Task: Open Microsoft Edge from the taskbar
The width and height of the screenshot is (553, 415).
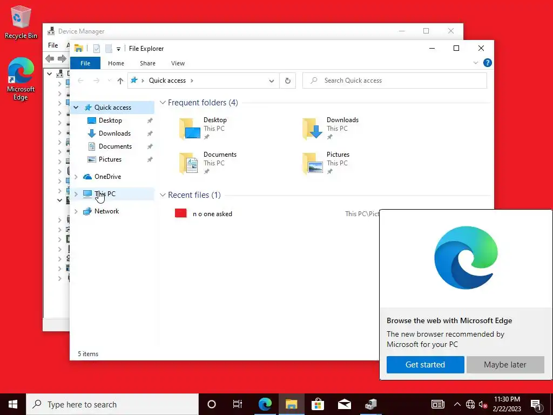Action: [265, 404]
